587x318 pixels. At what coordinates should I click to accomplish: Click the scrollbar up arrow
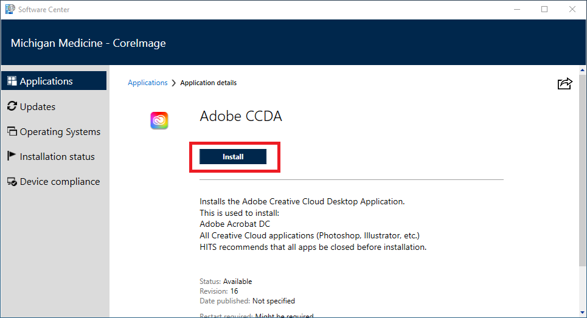582,70
